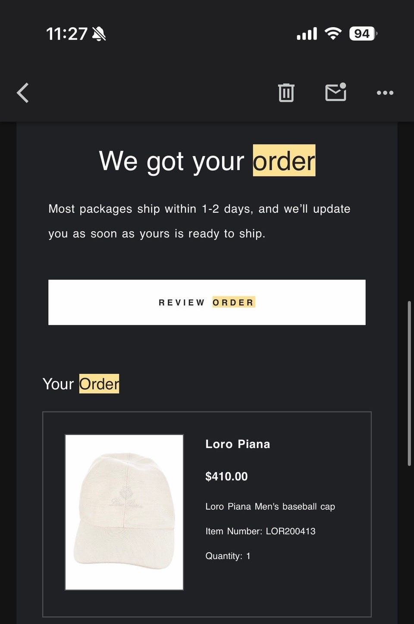This screenshot has height=624, width=414.
Task: Tap the "Loro Piana Men's baseball cap" description
Action: (x=270, y=507)
